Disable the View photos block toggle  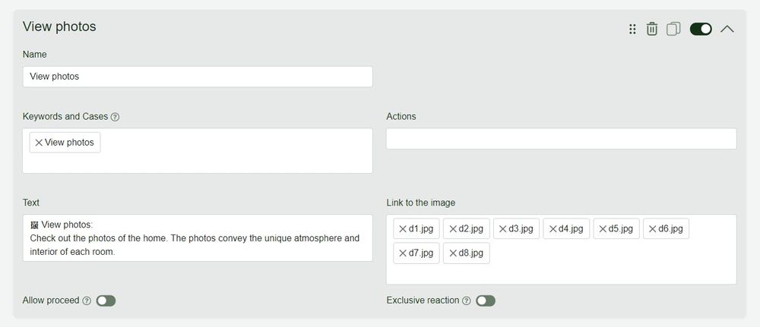coord(701,29)
